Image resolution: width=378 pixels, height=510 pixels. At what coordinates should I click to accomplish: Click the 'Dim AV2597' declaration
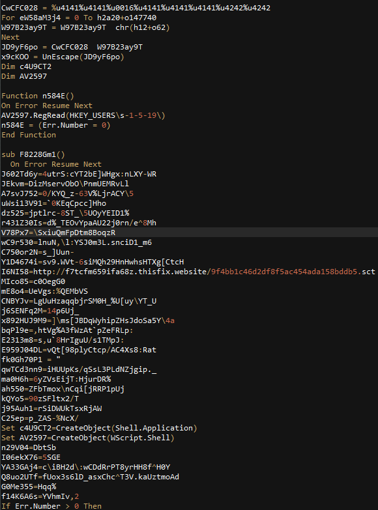(x=24, y=76)
